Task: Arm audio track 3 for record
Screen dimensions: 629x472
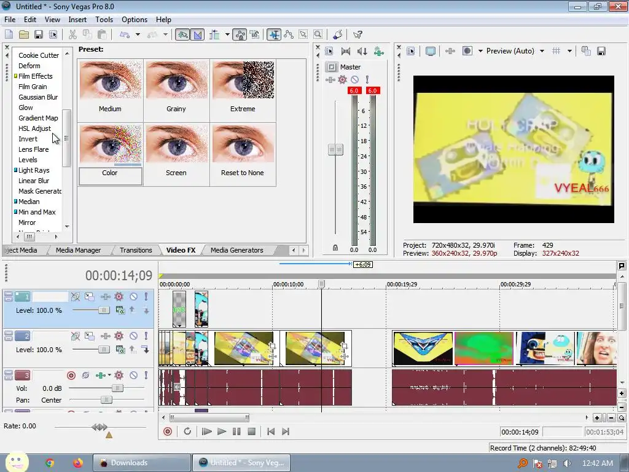Action: [71, 376]
